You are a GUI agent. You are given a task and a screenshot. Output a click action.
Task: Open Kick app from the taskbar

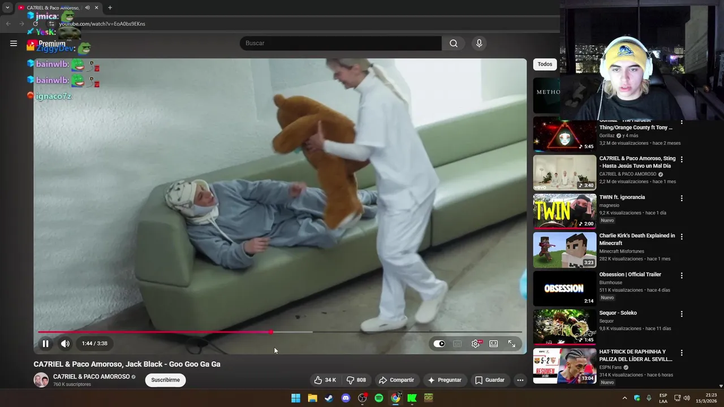(412, 398)
